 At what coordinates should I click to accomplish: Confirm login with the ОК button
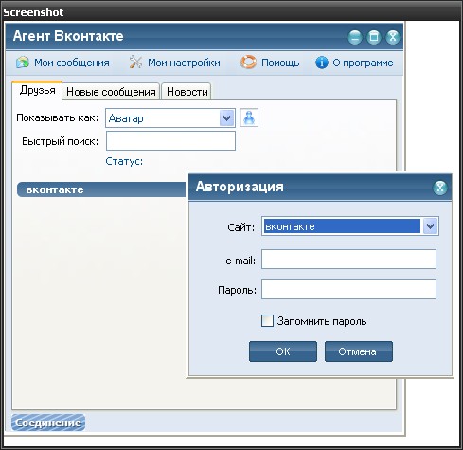tap(283, 351)
